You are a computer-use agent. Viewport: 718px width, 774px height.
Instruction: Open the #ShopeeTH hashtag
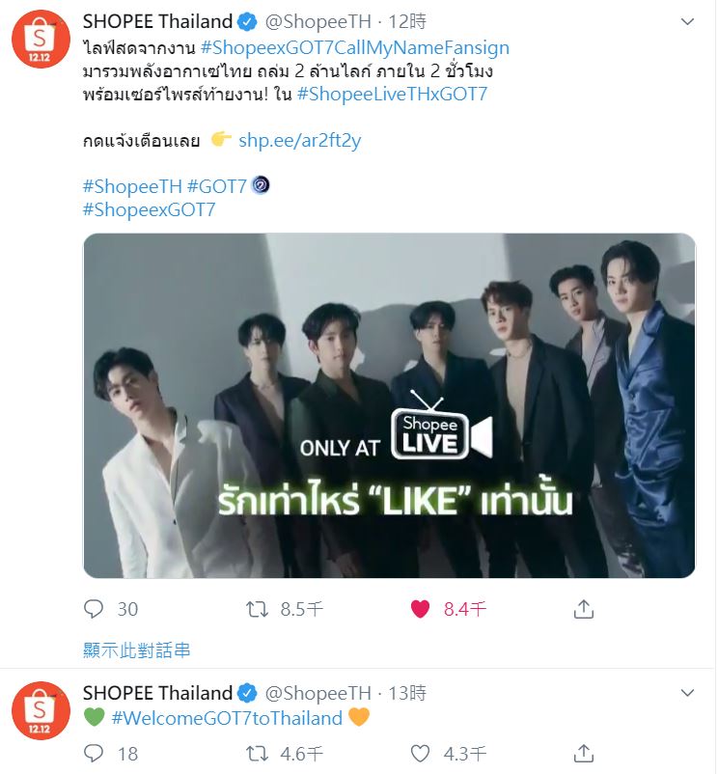click(131, 186)
